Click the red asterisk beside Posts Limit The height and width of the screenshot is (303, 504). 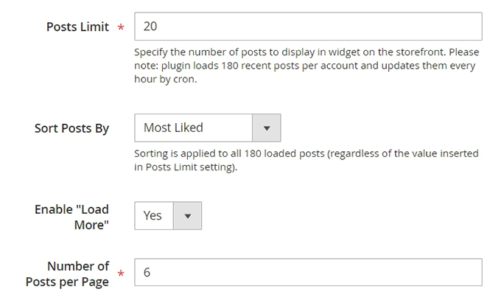[x=120, y=29]
